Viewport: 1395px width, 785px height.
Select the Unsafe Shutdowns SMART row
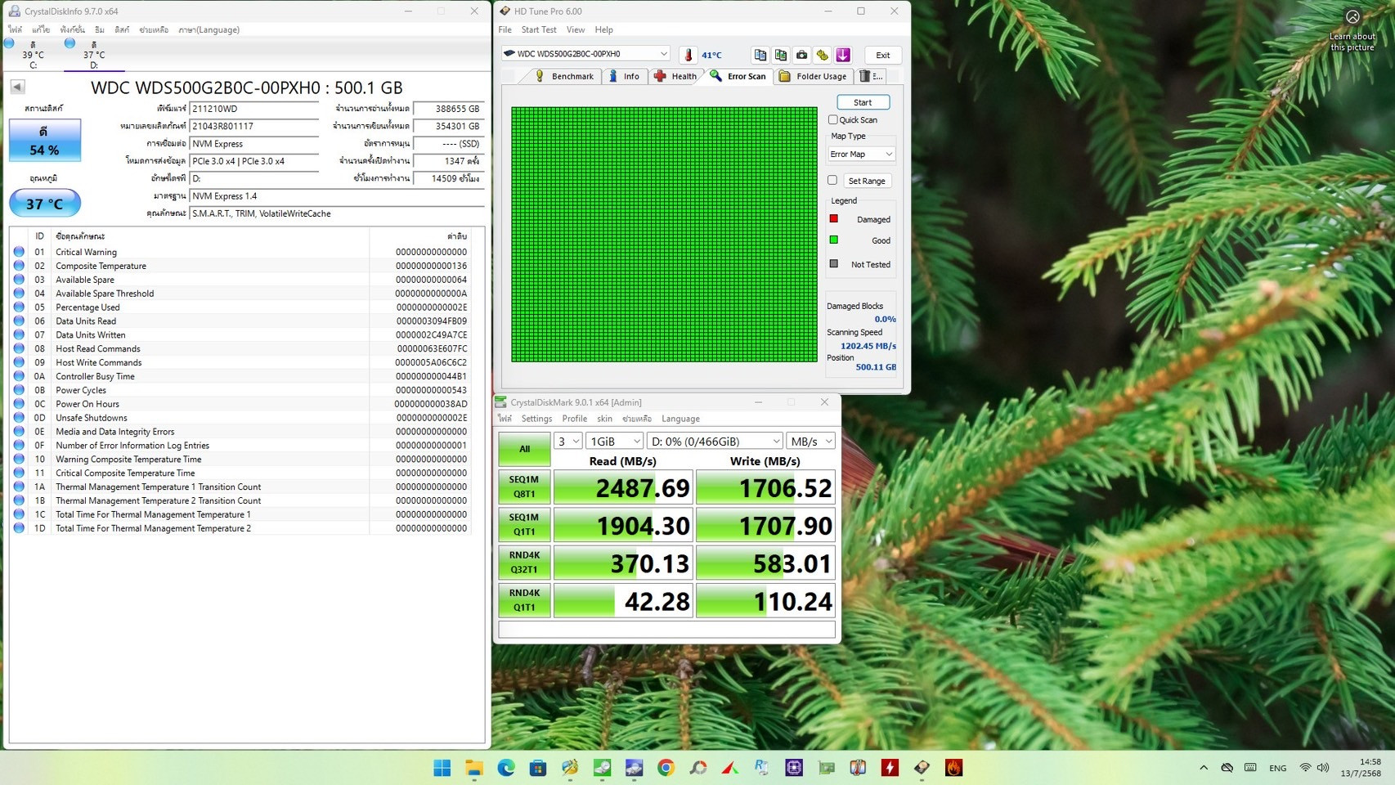click(241, 418)
